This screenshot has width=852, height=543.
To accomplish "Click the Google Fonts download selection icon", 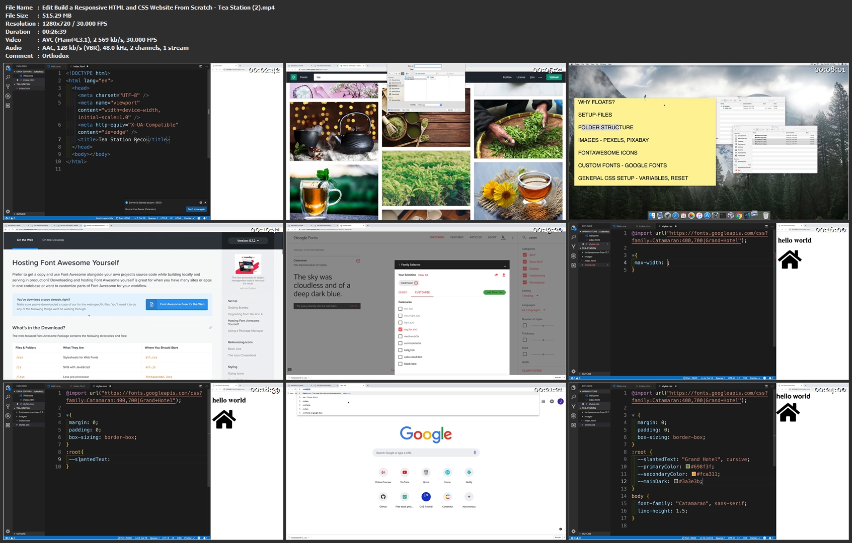I will (504, 275).
